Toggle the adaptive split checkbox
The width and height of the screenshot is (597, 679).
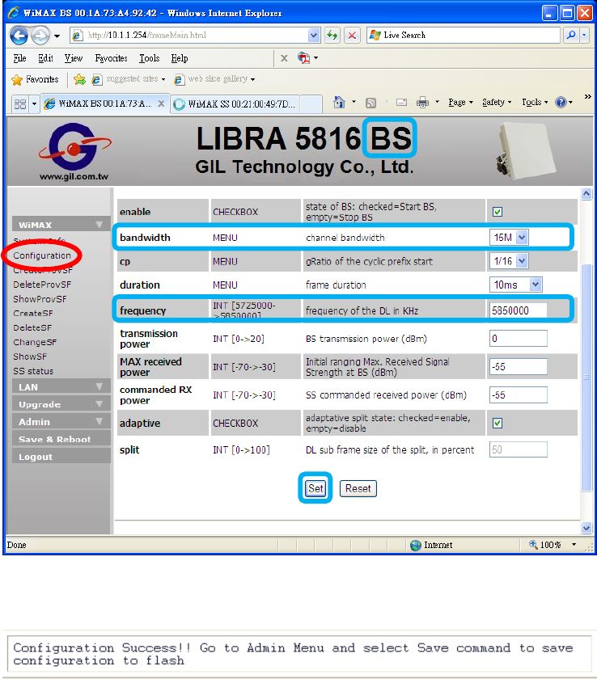point(497,423)
